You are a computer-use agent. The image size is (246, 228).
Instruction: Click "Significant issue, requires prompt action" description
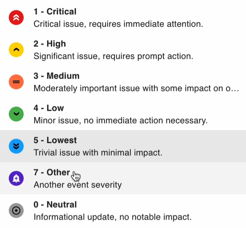[x=113, y=56]
